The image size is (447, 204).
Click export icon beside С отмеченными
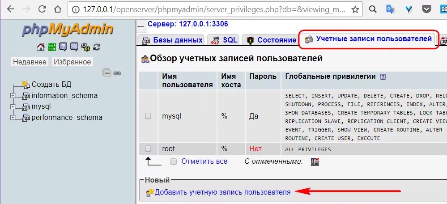coord(315,162)
